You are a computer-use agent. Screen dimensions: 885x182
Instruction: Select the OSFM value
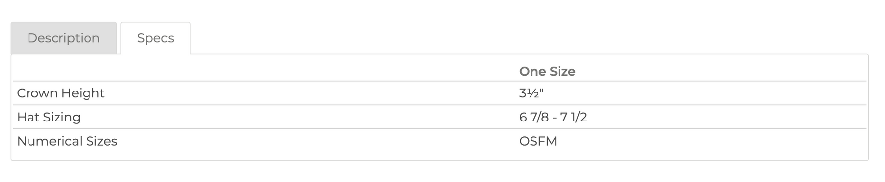[x=538, y=141]
